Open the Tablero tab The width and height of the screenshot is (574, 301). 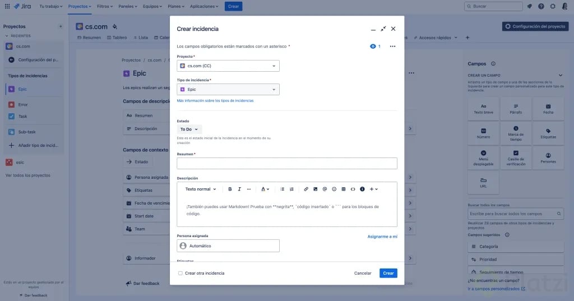pyautogui.click(x=117, y=38)
